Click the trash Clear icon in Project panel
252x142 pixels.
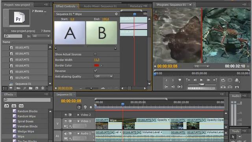pyautogui.click(x=43, y=88)
